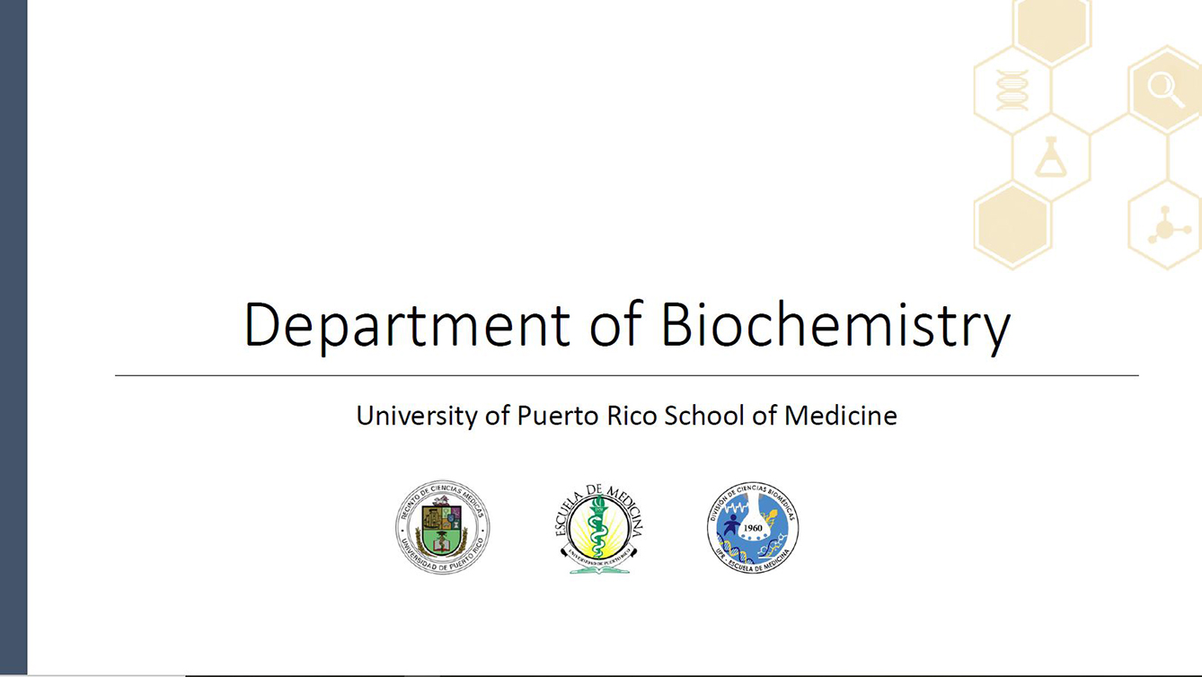Select the molecule structure icon
The width and height of the screenshot is (1202, 677).
click(x=1165, y=225)
